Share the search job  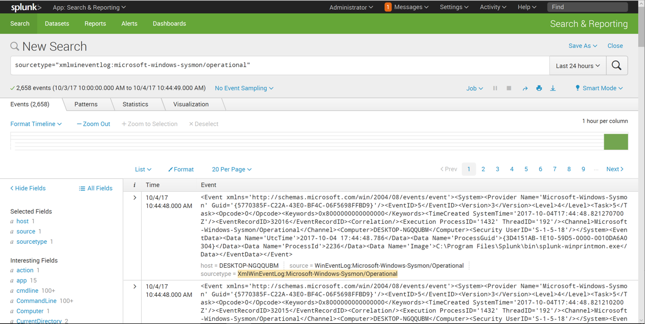[525, 88]
